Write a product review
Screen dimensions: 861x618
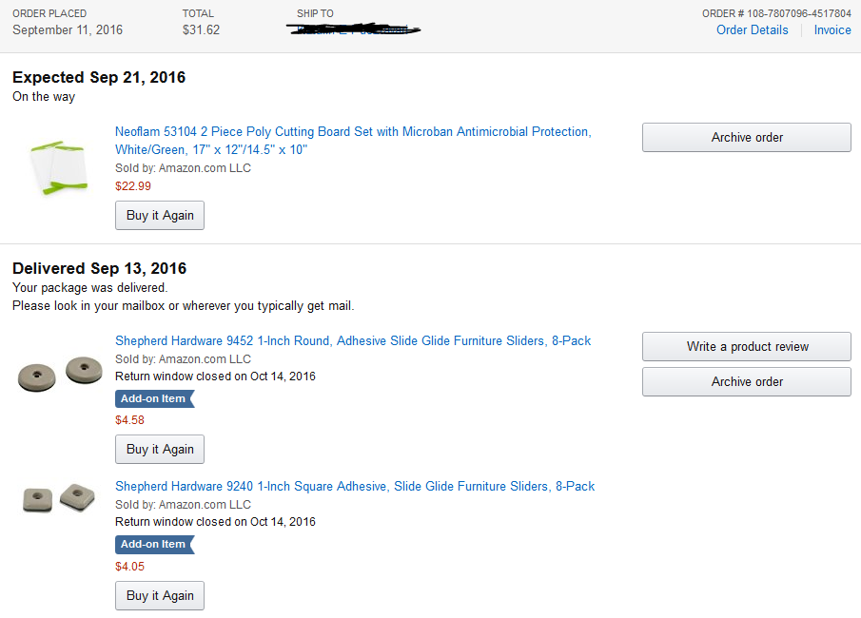pyautogui.click(x=747, y=347)
